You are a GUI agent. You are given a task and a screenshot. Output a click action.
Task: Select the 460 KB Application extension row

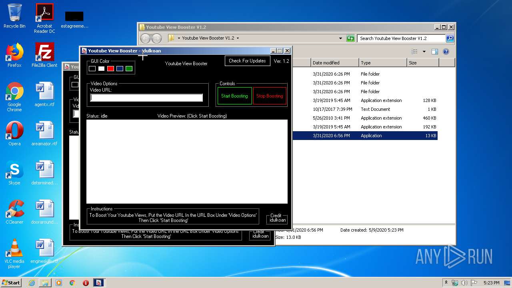[x=365, y=118]
